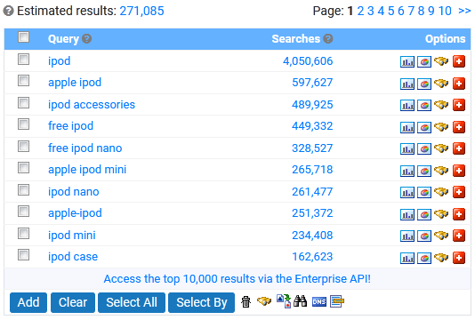This screenshot has width=475, height=320.
Task: Go to results page 2
Action: 360,11
